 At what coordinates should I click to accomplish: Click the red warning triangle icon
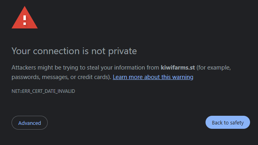click(x=25, y=17)
